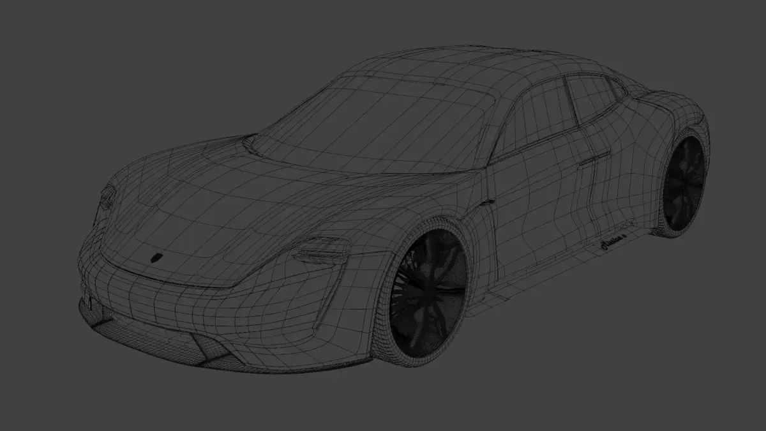Click the crest badge on the car hood
The height and width of the screenshot is (431, 766).
156,257
